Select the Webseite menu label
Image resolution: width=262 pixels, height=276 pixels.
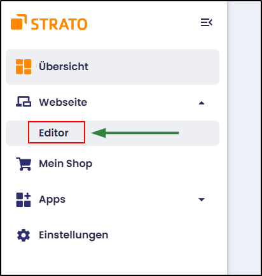(63, 102)
